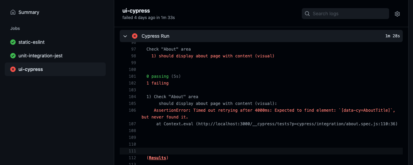413x165 pixels.
Task: Click 'should display about page' text on line 105
Action: click(x=218, y=104)
